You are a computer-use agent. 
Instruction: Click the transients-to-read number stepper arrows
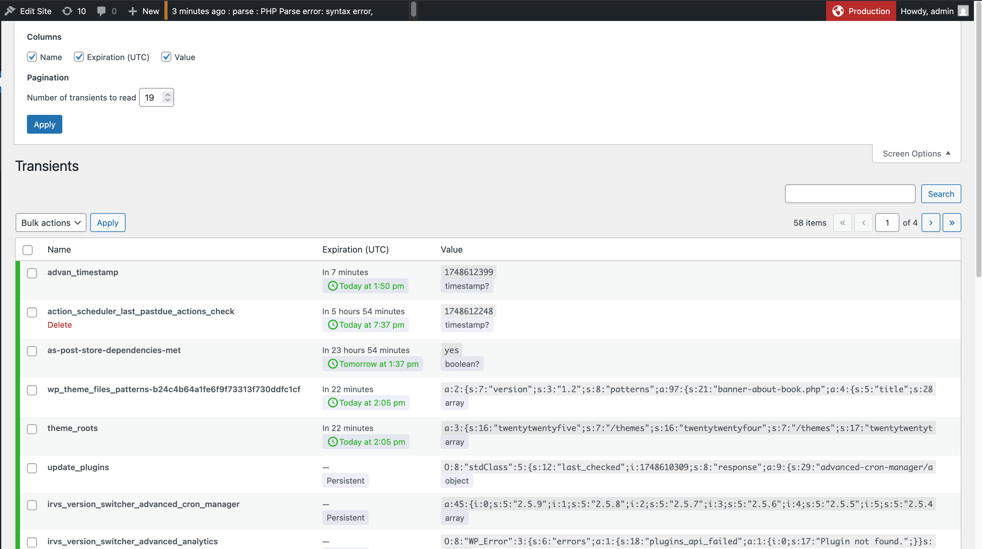click(x=168, y=97)
